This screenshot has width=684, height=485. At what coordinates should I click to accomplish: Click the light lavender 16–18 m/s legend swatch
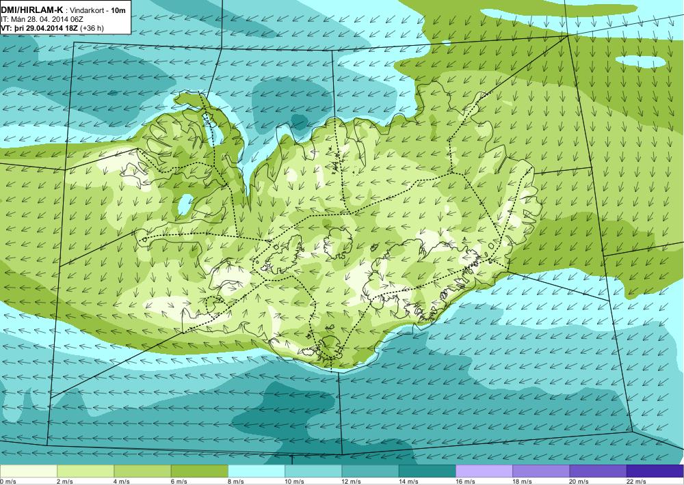pyautogui.click(x=484, y=471)
